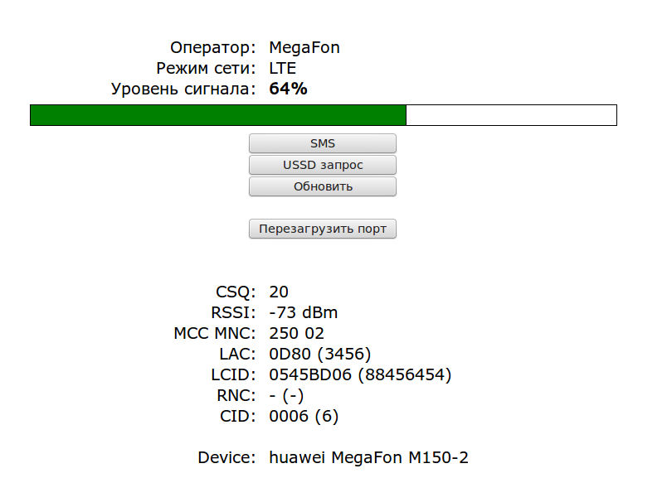This screenshot has height=478, width=667.
Task: Click the Режим сети label
Action: click(206, 68)
